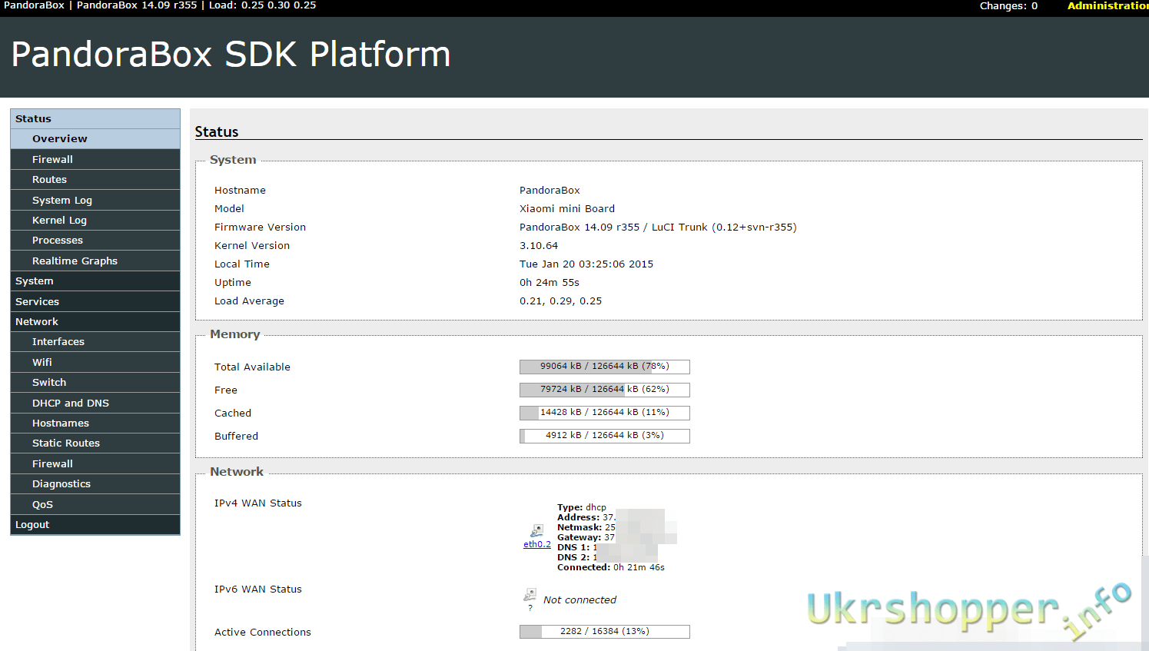Image resolution: width=1149 pixels, height=651 pixels.
Task: Open Routes status page
Action: [95, 180]
